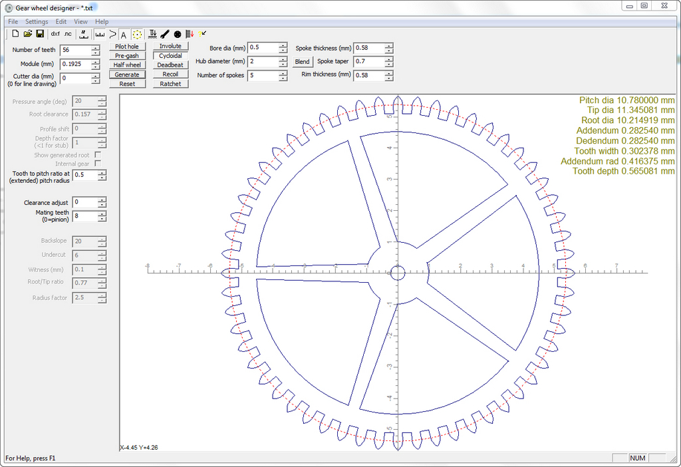Screen dimensions: 681x467
Task: Export drawing with the dxf button
Action: pos(55,33)
